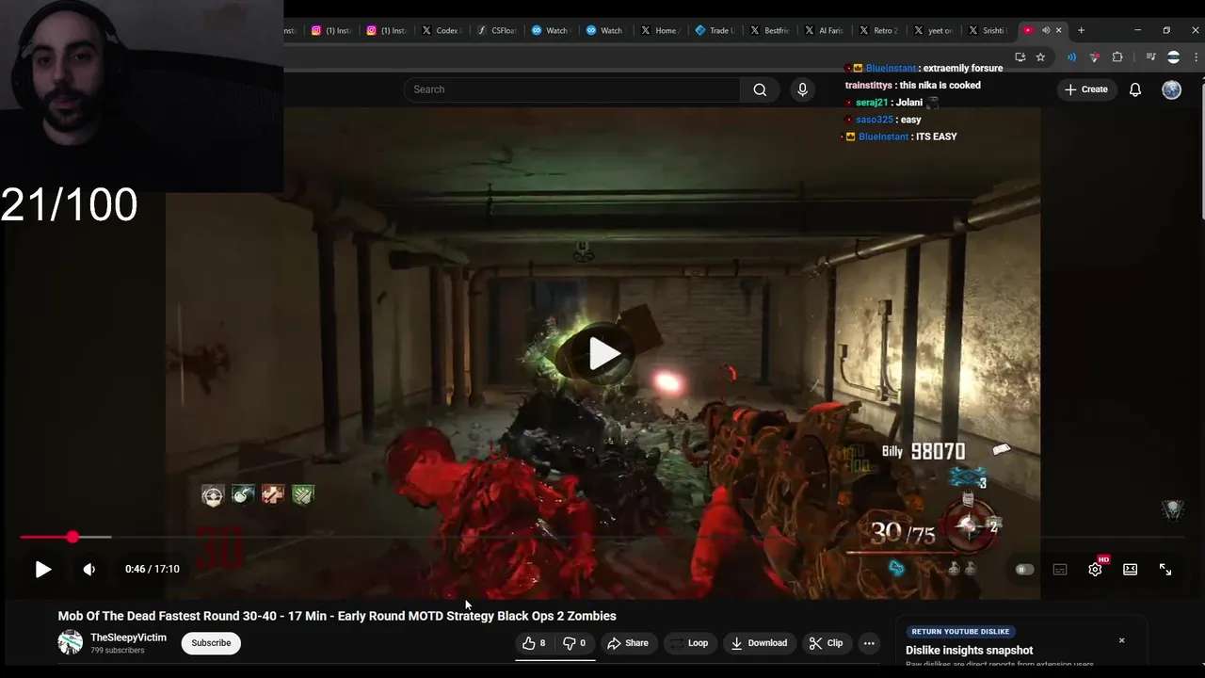Subscribe to TheSleepyVictim
Viewport: 1205px width, 678px height.
[211, 643]
